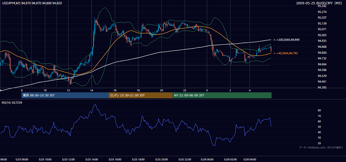Click the 5/25 12:00 time axis label
Image resolution: width=346 pixels, height=162 pixels.
pyautogui.click(x=68, y=160)
